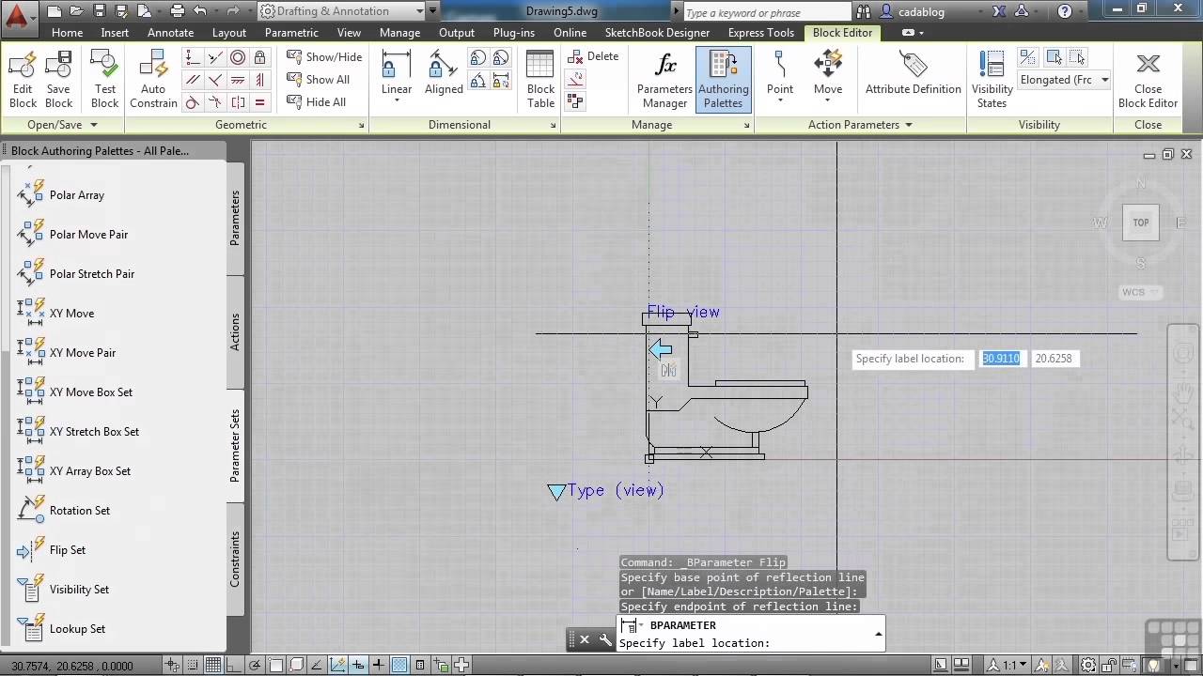Select the Parallel constraint icon
This screenshot has height=676, width=1203.
[193, 80]
